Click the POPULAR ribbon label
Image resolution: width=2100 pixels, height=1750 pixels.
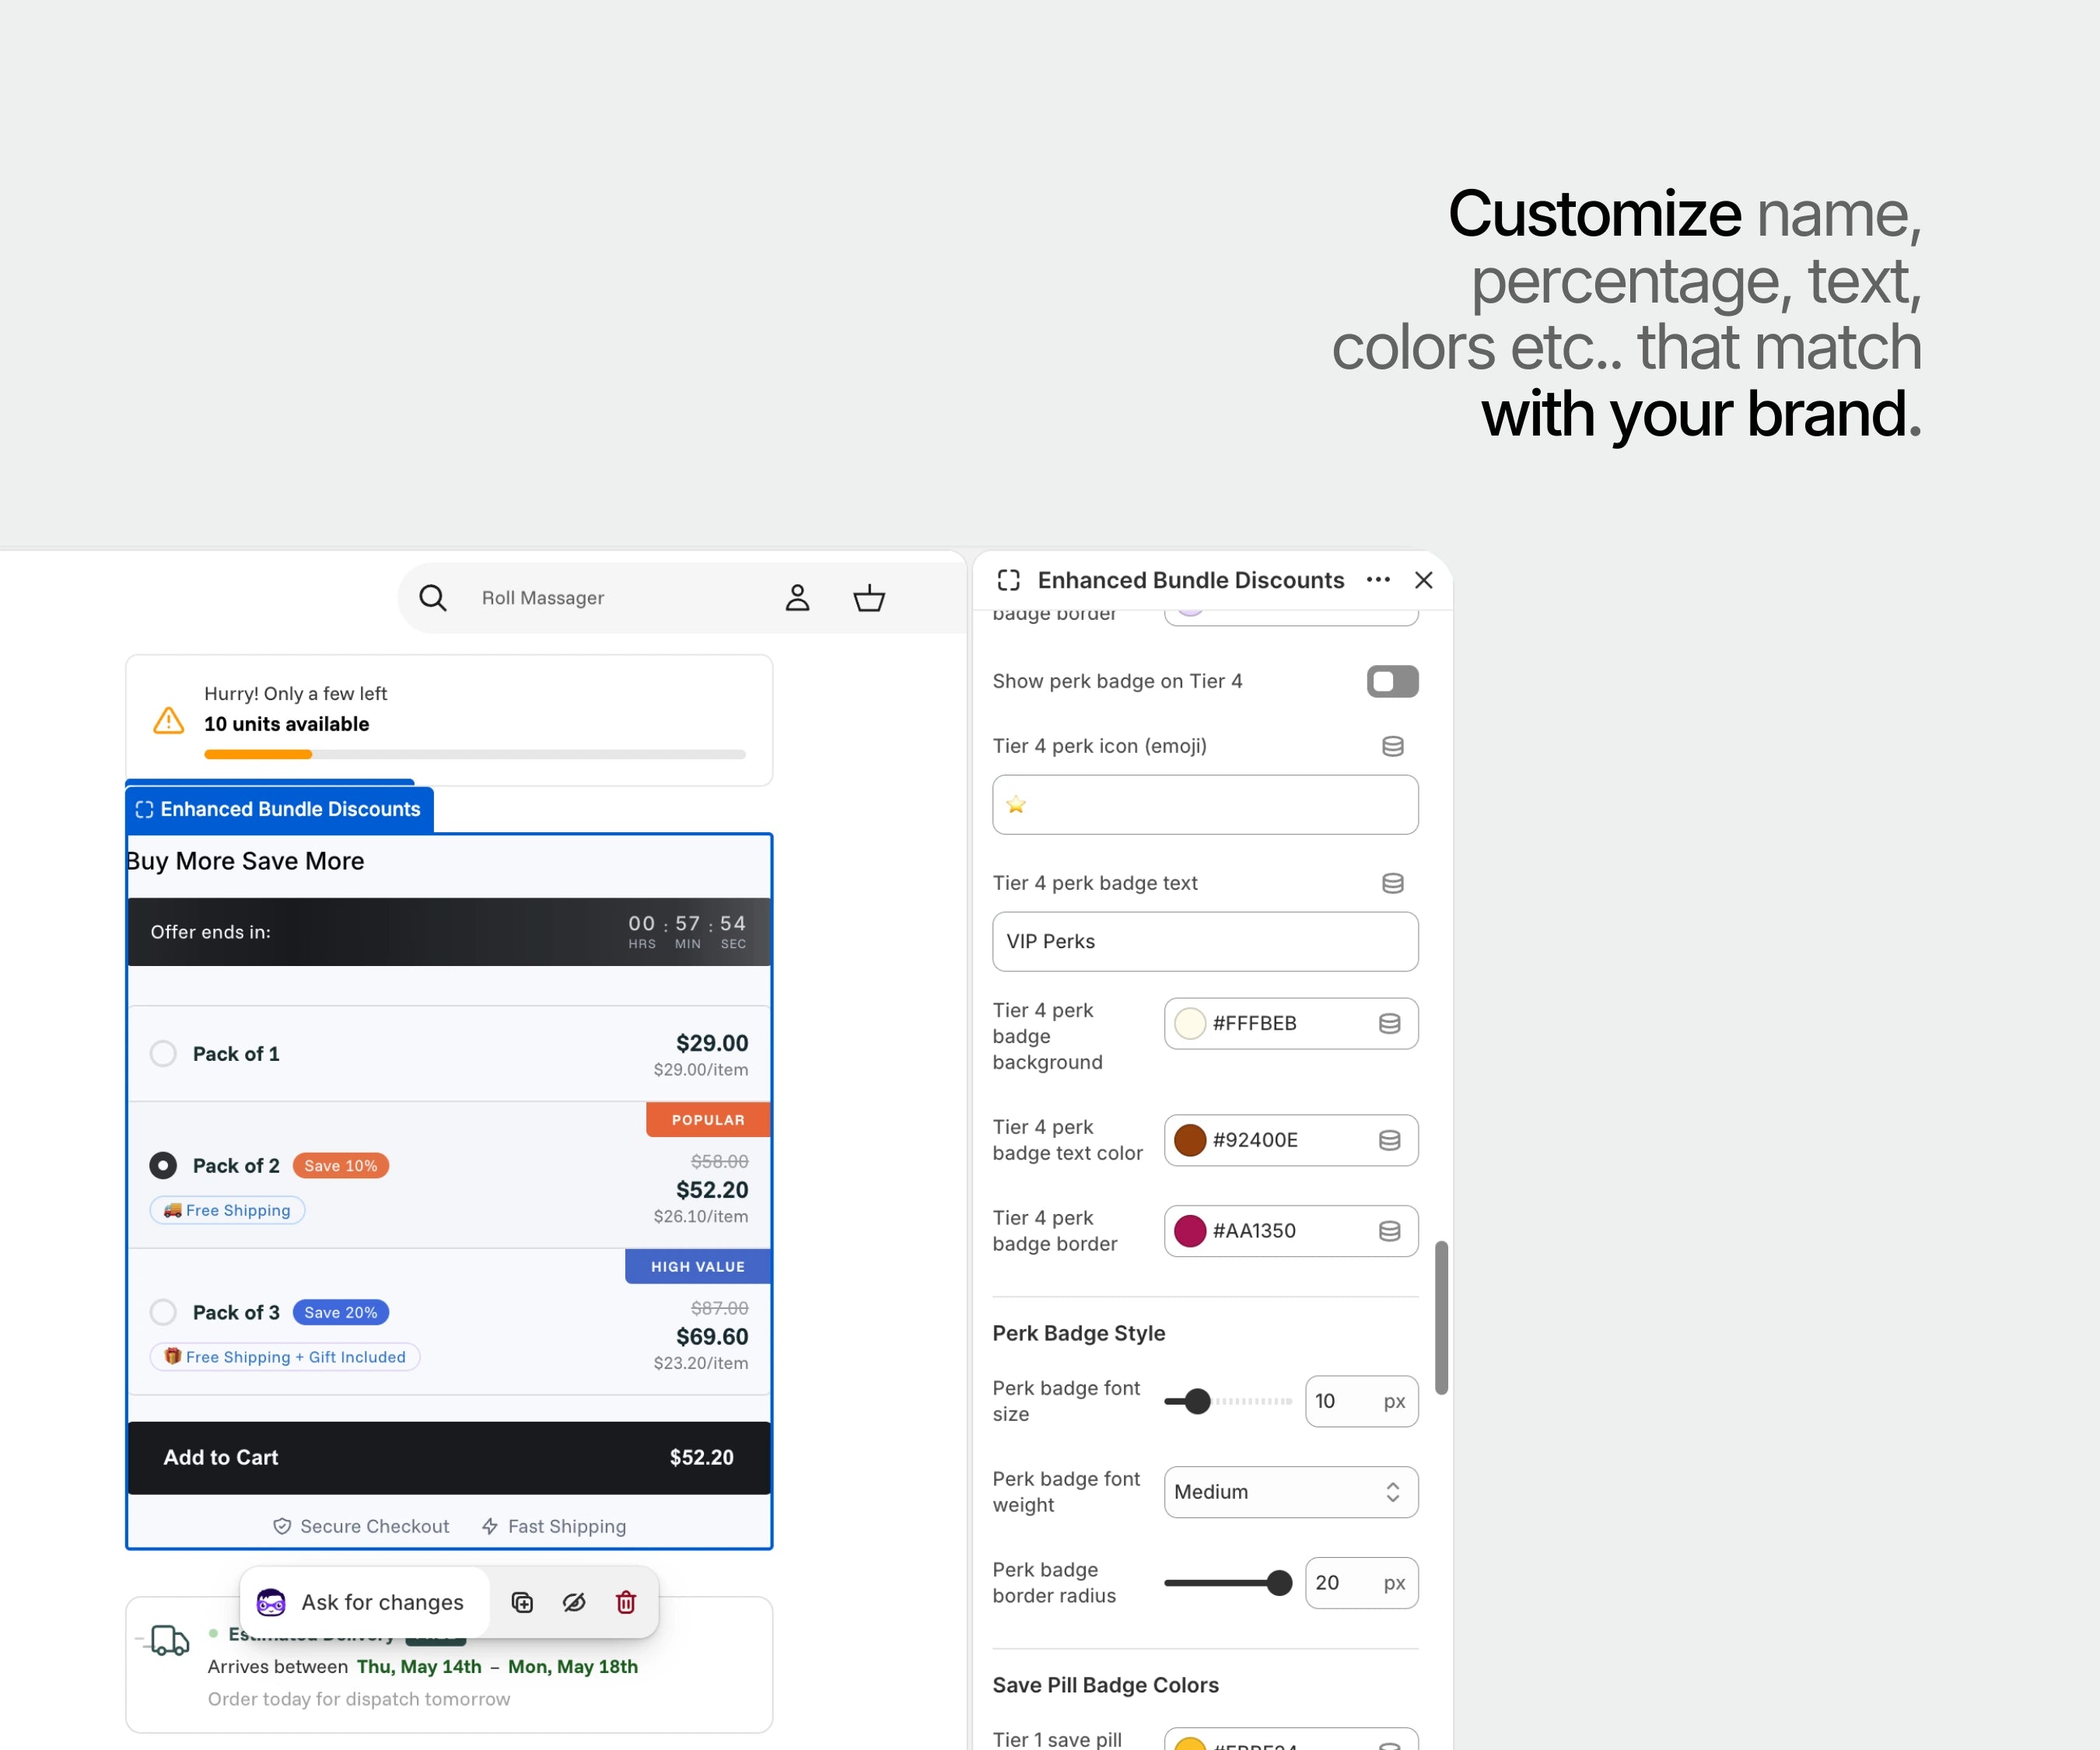(x=708, y=1120)
